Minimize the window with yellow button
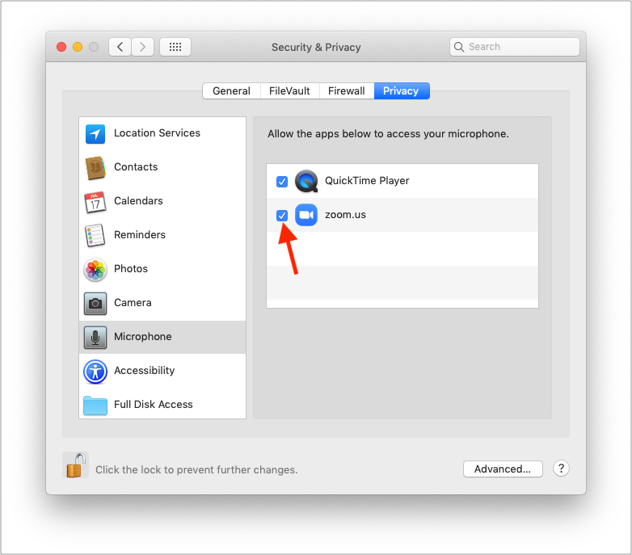Screen dimensions: 632x555 (x=78, y=47)
